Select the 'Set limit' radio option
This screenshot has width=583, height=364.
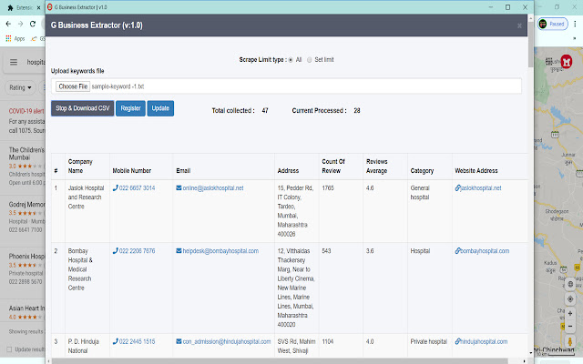point(308,59)
